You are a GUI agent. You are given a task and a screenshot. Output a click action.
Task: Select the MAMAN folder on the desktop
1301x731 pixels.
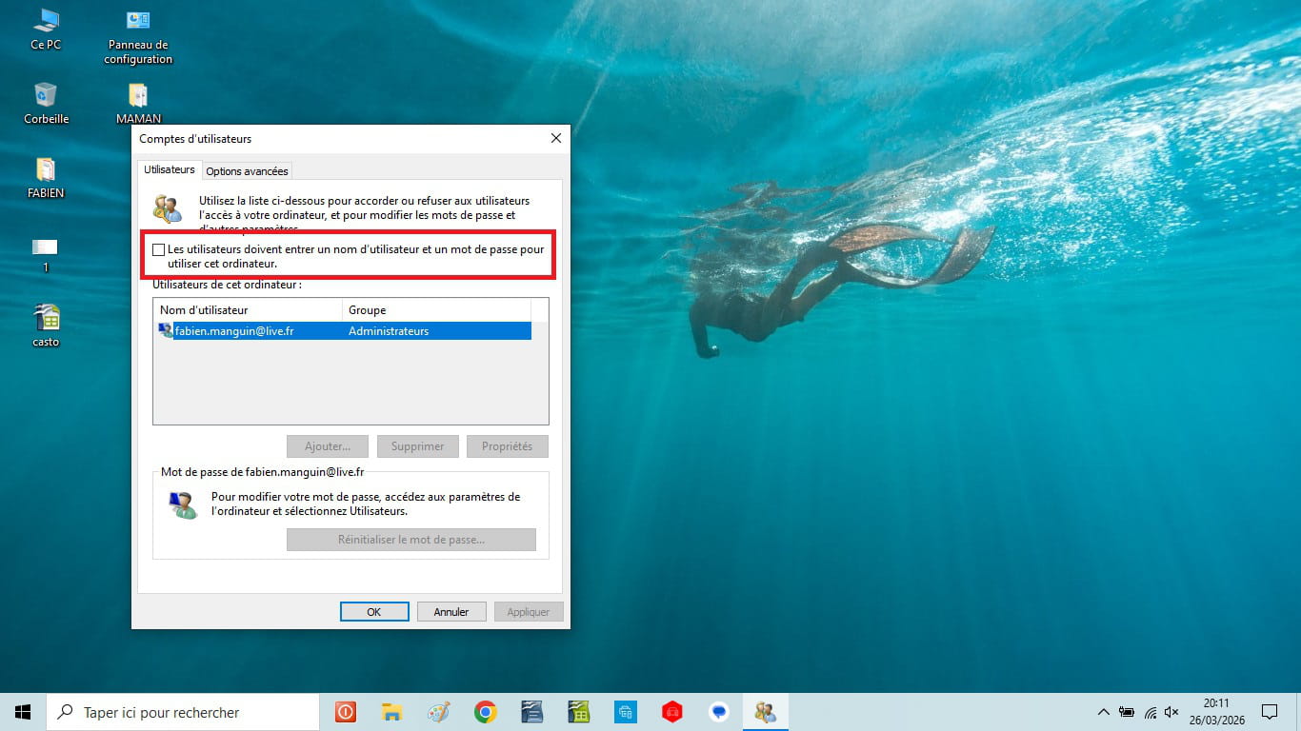[x=138, y=103]
